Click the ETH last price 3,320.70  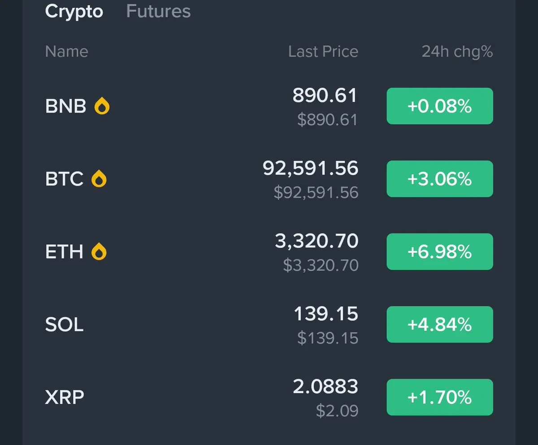pos(317,242)
